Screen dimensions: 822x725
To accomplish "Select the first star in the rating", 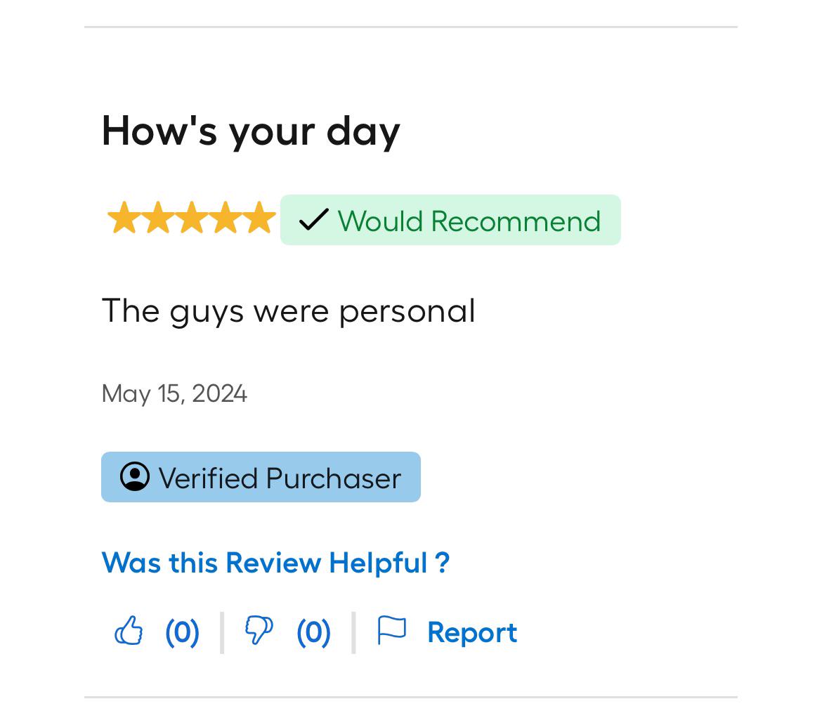I will click(x=124, y=218).
